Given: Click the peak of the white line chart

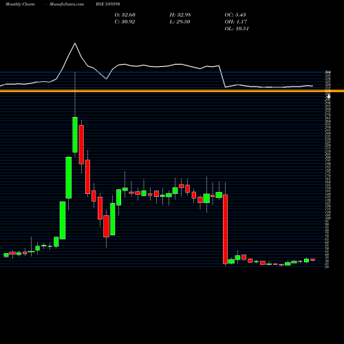Looking at the screenshot, I should pos(75,43).
